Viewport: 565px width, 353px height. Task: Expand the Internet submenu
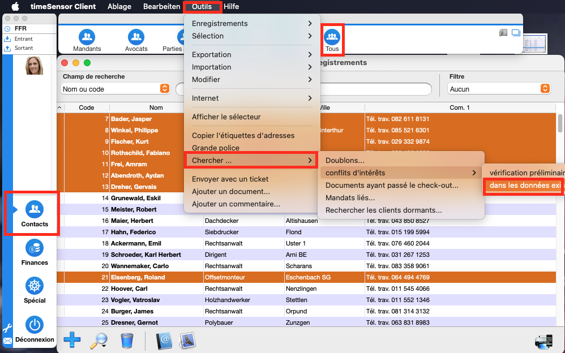click(252, 98)
